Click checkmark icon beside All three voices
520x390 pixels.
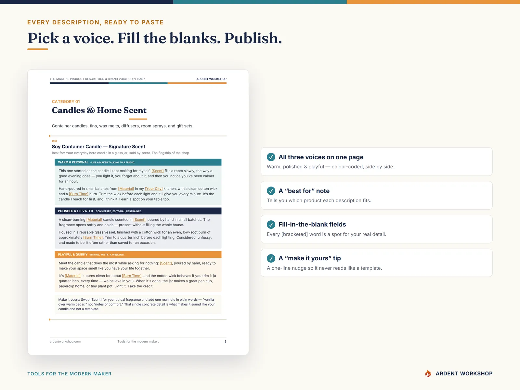click(271, 157)
